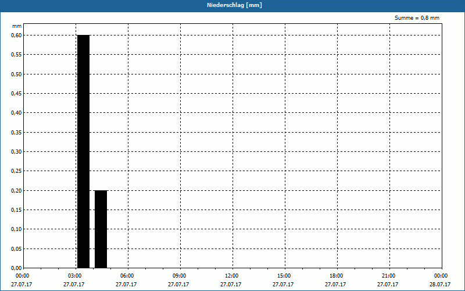Click the tall 0,60 mm precipitation bar
Viewport: 465px width, 291px height.
83,151
